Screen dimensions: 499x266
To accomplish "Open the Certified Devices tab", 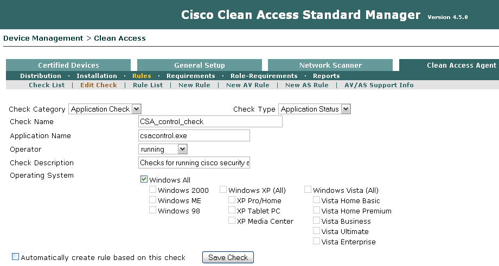I will pyautogui.click(x=68, y=66).
